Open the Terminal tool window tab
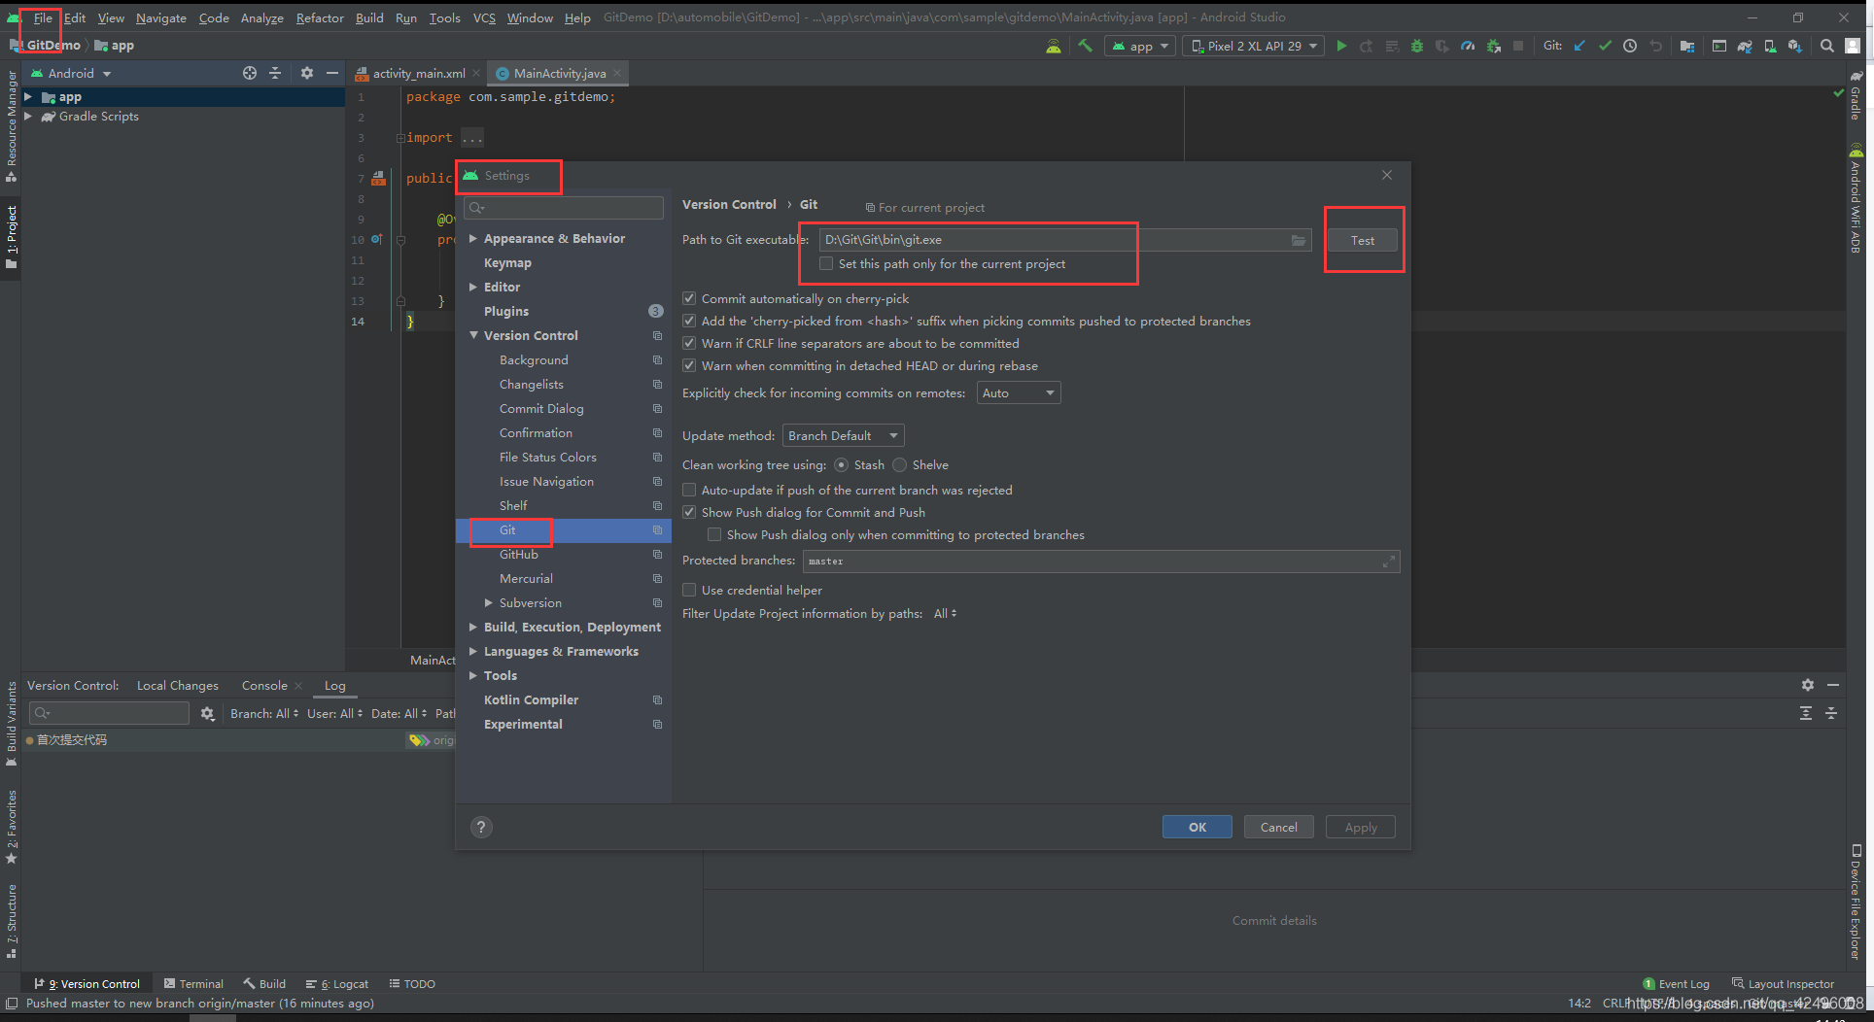Screen dimensions: 1874x1022 (x=193, y=983)
